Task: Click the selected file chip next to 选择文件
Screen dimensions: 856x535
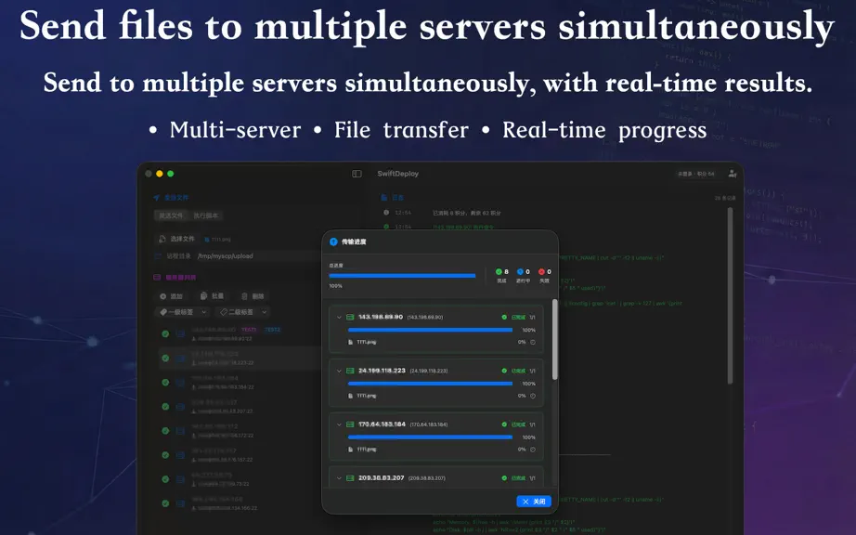Action: (218, 239)
